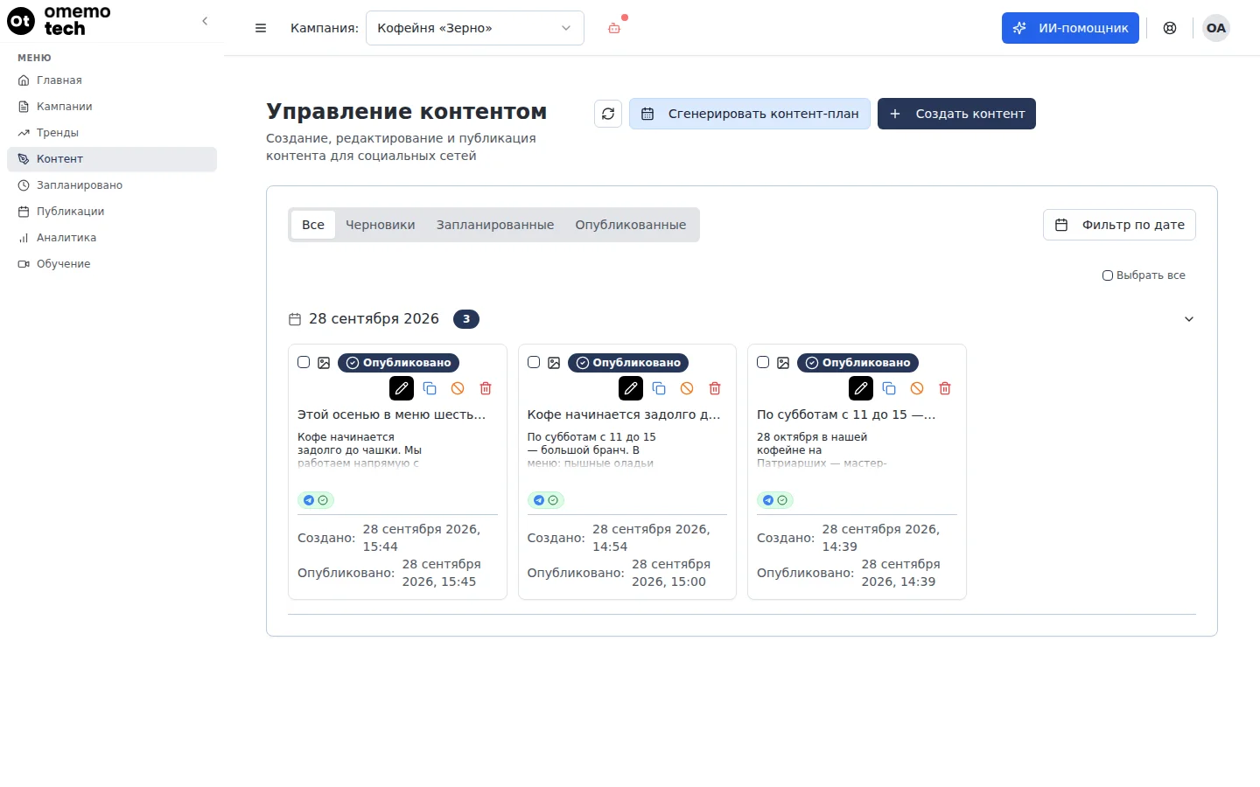
Task: Duplicate the post 'По субботам с 11 до 15 —…'
Action: pyautogui.click(x=889, y=388)
